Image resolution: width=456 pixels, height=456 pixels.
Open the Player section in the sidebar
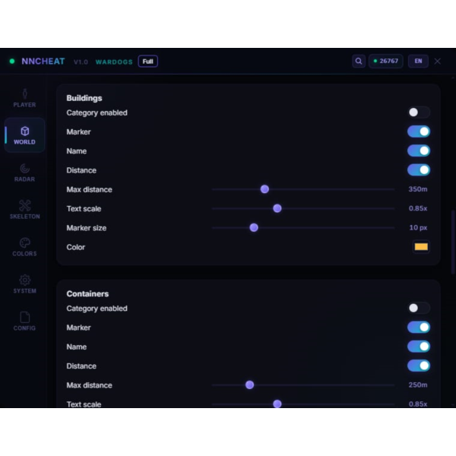25,98
